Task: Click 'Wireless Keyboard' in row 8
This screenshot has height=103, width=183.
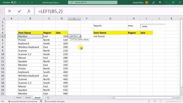Action: 30,47
